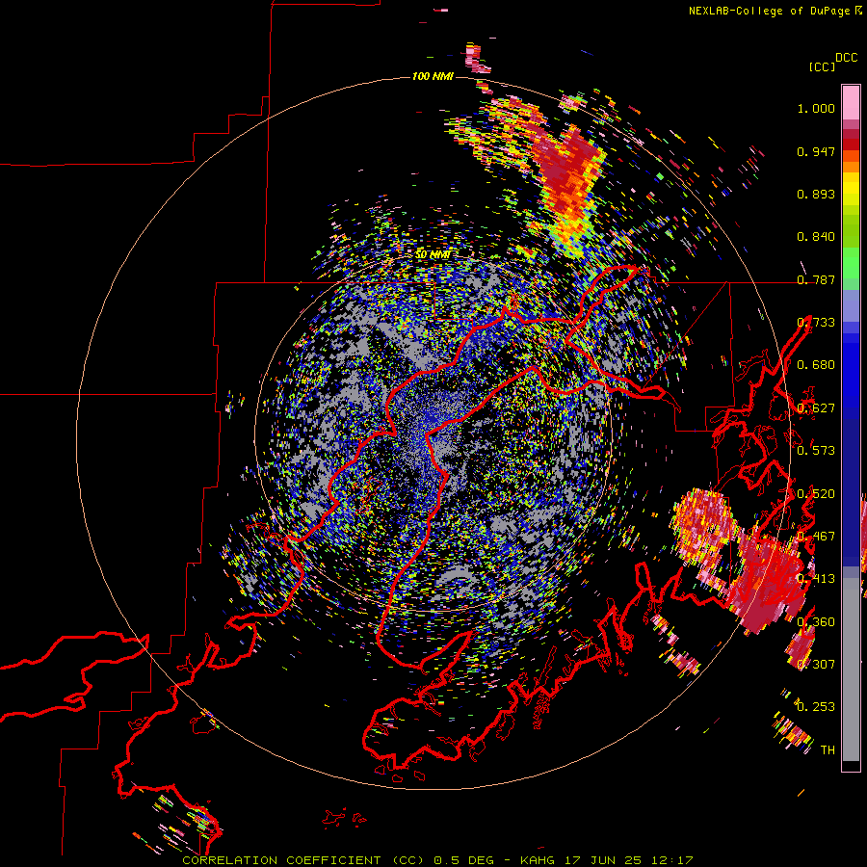Select the 0.467 scale value

click(816, 536)
